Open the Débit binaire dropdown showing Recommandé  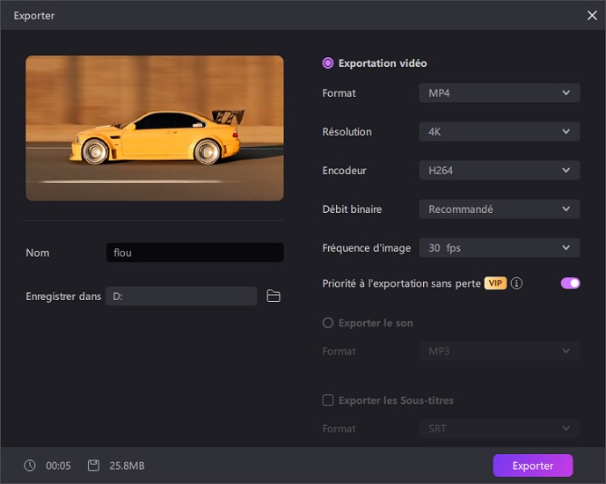(x=500, y=209)
